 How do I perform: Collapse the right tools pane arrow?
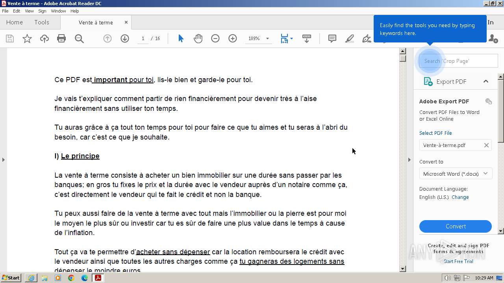click(x=409, y=160)
